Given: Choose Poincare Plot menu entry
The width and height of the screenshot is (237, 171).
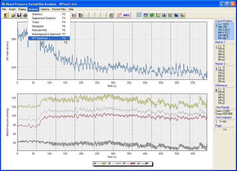Looking at the screenshot, I should tap(41, 30).
